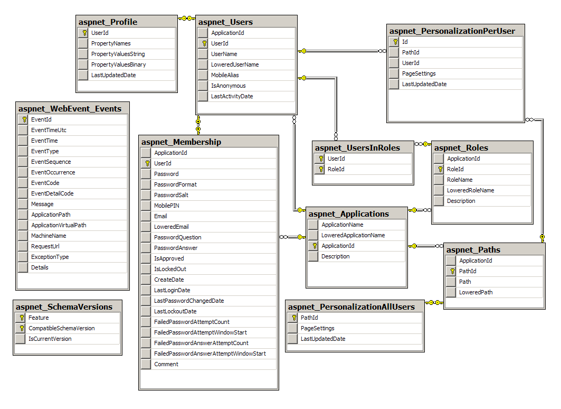
Task: Select the row selector box beside Password in aspnet_Membership
Action: (x=146, y=174)
